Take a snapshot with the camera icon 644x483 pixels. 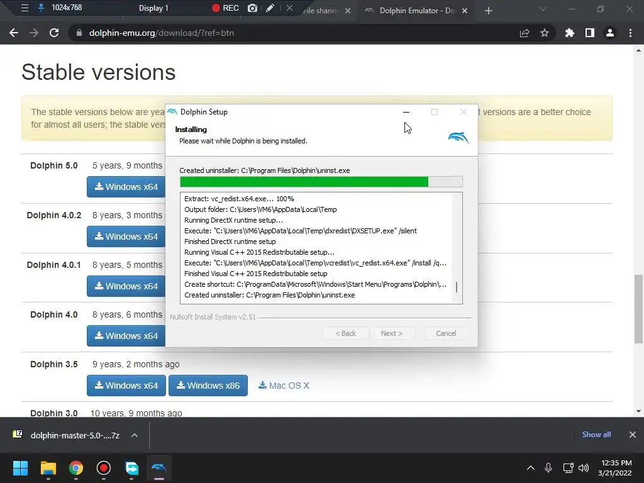click(252, 8)
